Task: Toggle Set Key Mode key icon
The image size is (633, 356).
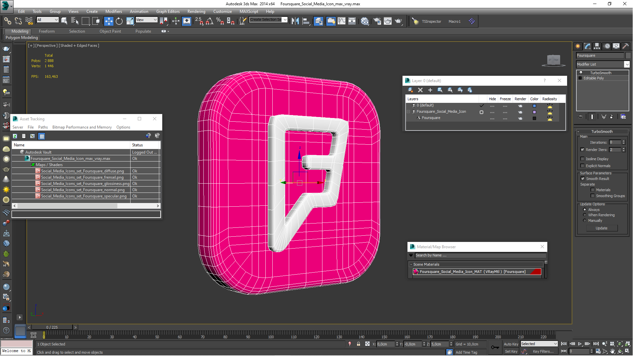Action: [495, 347]
